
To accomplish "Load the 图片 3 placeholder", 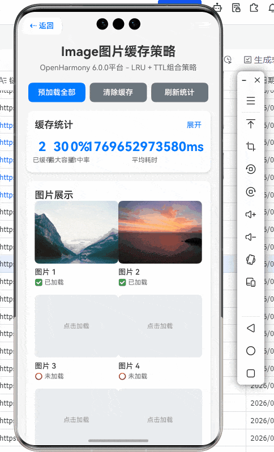I will [x=76, y=326].
